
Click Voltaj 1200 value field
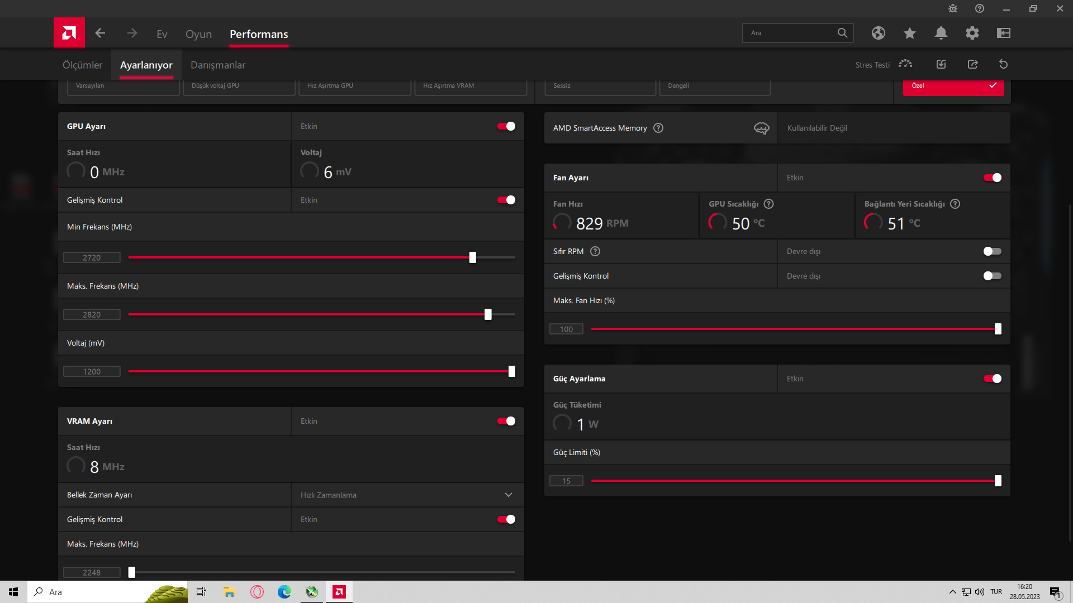click(x=92, y=371)
